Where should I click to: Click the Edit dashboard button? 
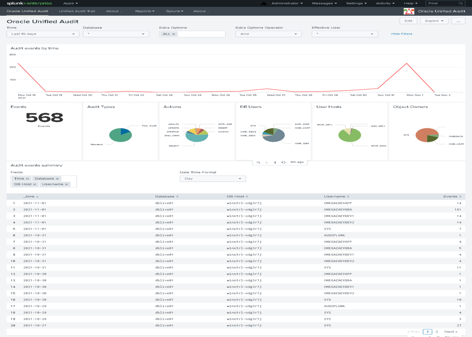click(409, 21)
